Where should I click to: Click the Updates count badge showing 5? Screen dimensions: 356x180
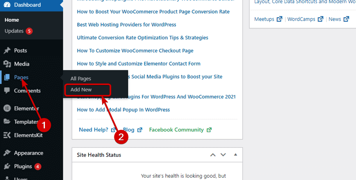(29, 31)
